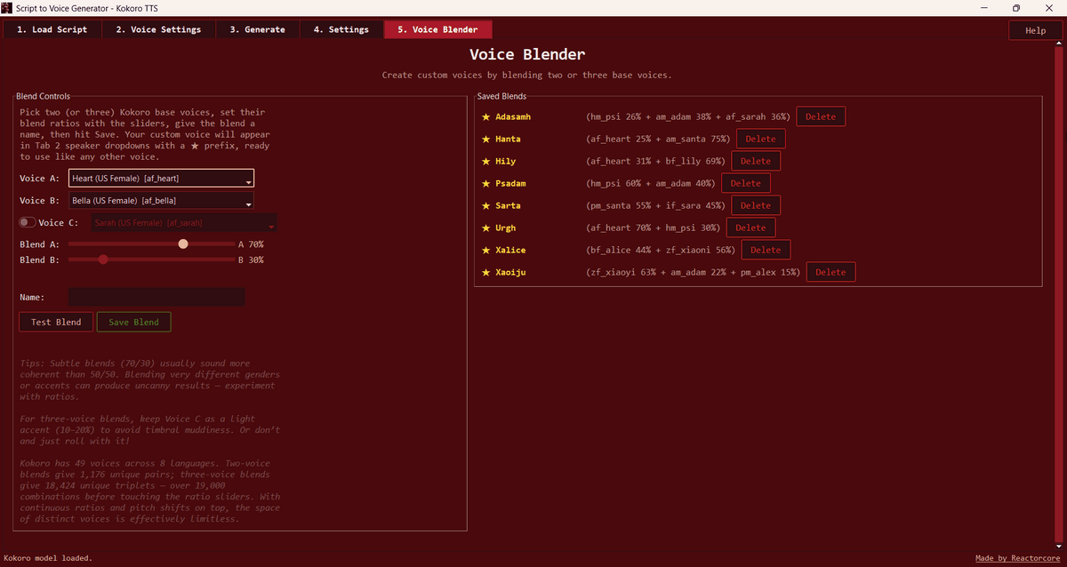1067x567 pixels.
Task: Open the Made by Reactorcore link
Action: pyautogui.click(x=1018, y=558)
